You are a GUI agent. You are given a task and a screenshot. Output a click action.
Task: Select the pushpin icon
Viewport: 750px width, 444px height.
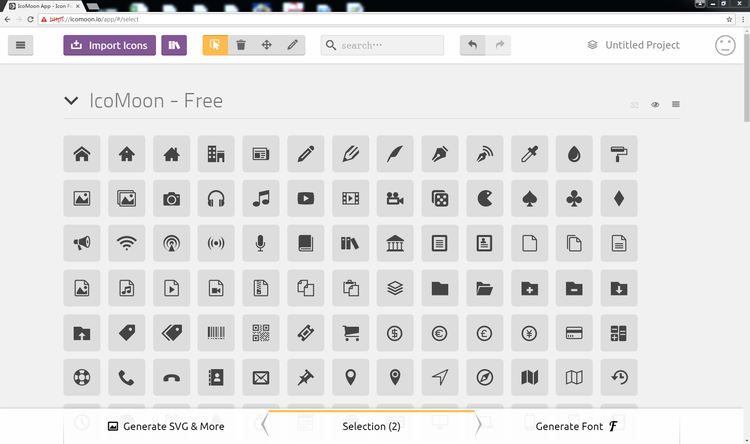coord(306,377)
